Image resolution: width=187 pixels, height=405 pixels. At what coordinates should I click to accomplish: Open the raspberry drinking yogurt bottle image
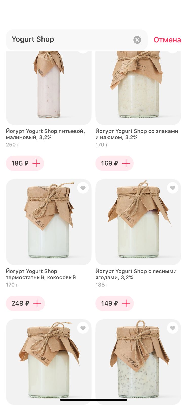click(49, 86)
